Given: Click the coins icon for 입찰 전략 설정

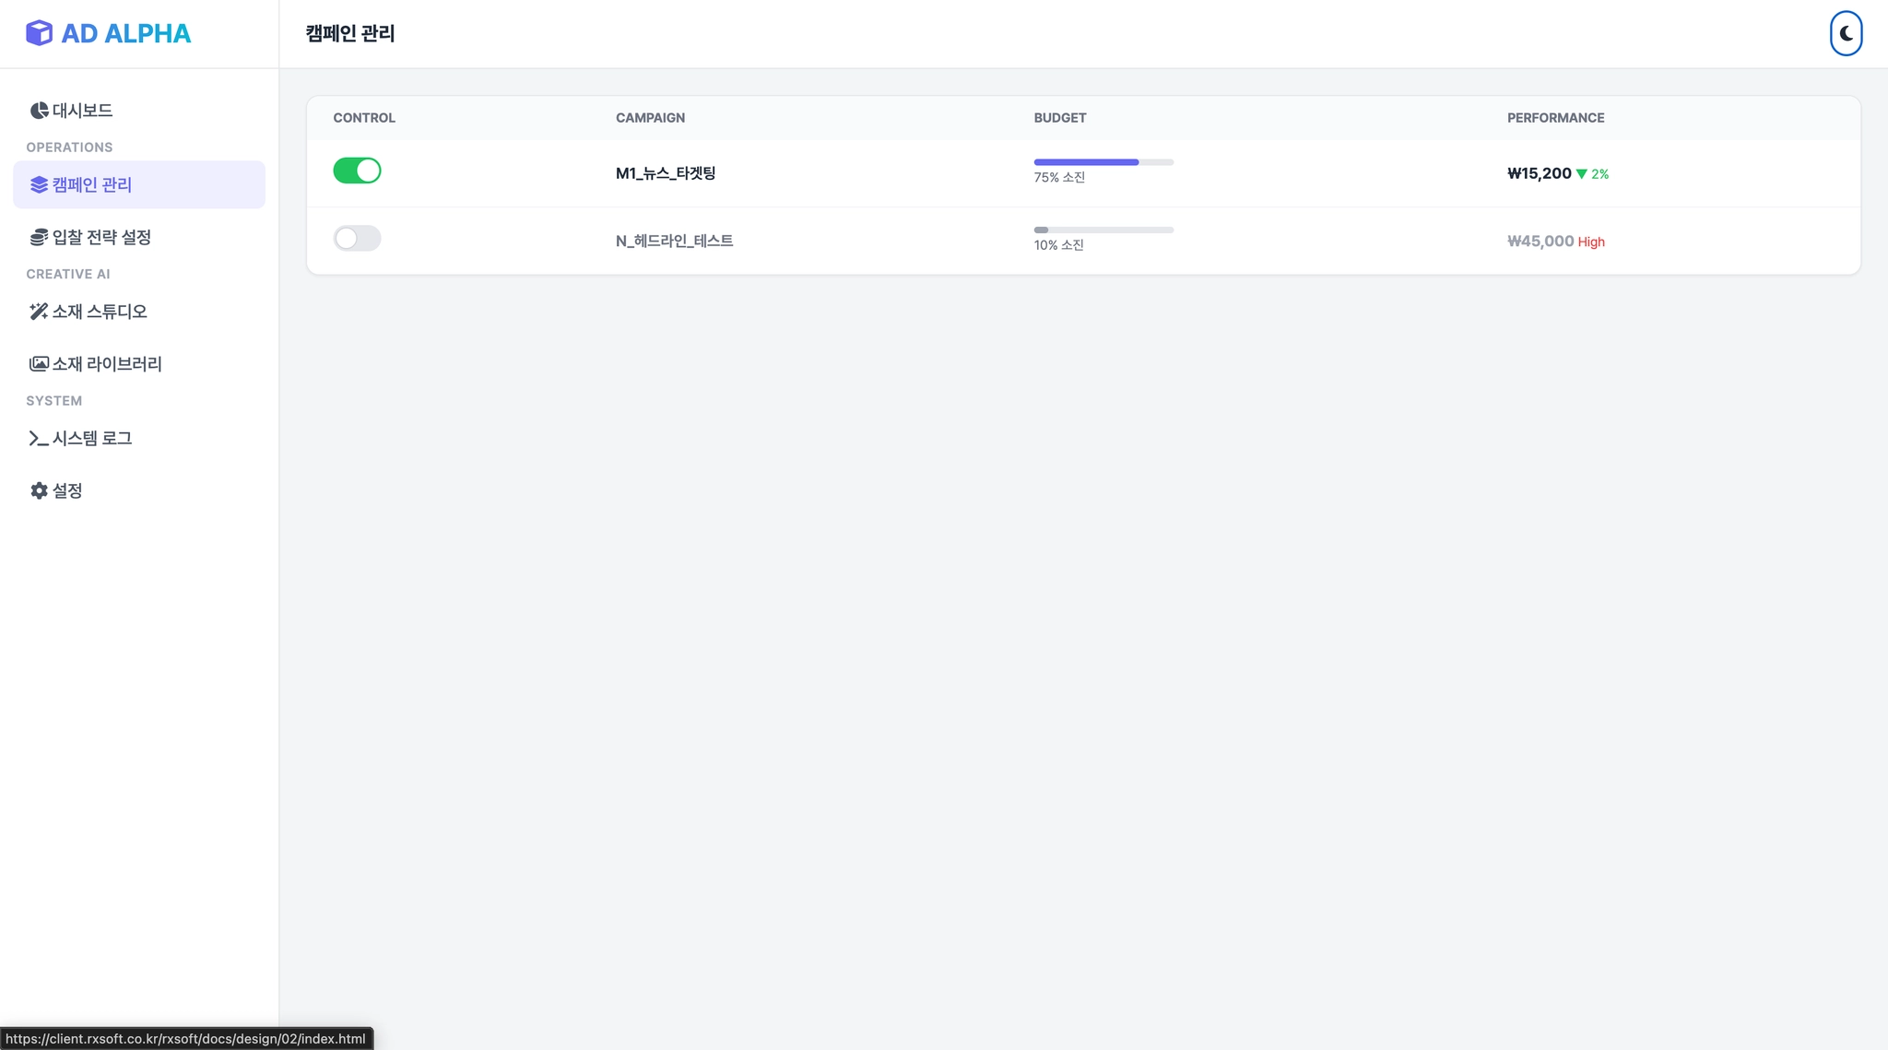Looking at the screenshot, I should (x=39, y=238).
